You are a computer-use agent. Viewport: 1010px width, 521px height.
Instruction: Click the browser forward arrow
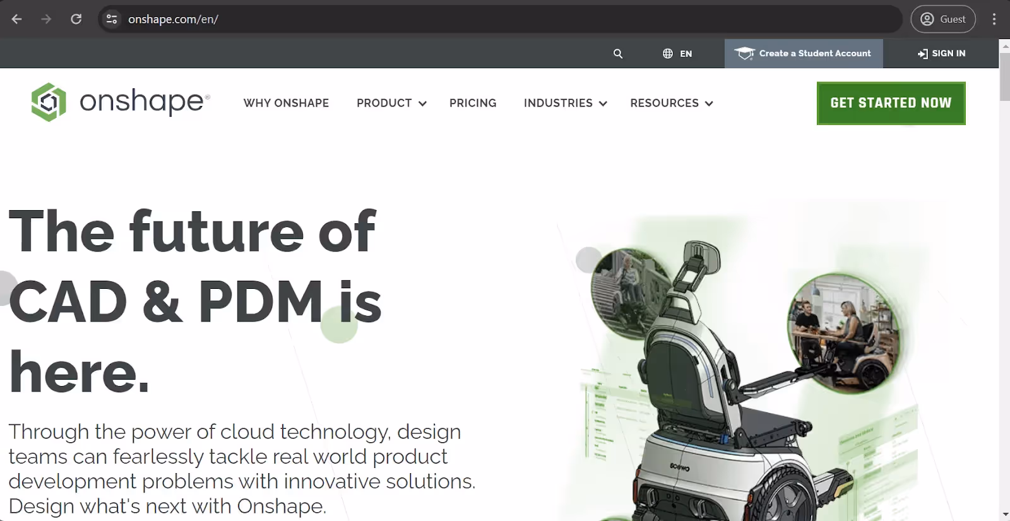(46, 19)
